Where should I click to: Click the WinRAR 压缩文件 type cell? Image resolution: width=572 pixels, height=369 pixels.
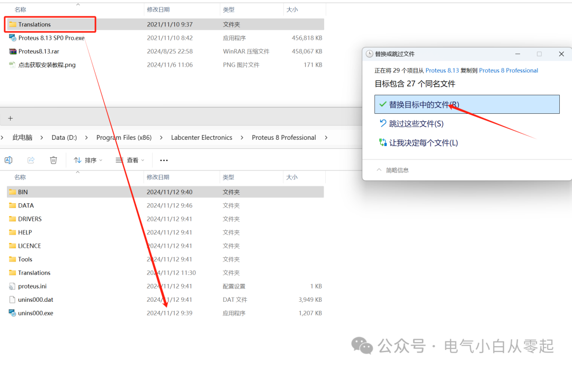246,51
